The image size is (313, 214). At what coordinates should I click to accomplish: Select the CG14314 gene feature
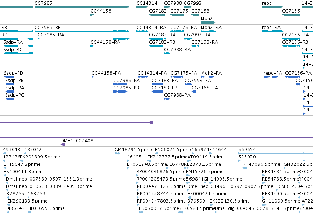click(142, 7)
